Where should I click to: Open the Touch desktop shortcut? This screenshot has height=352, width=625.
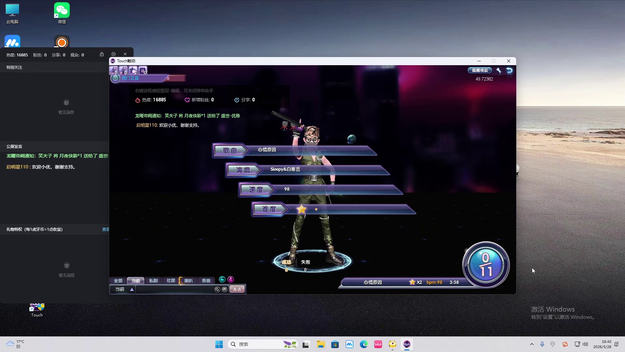(37, 310)
